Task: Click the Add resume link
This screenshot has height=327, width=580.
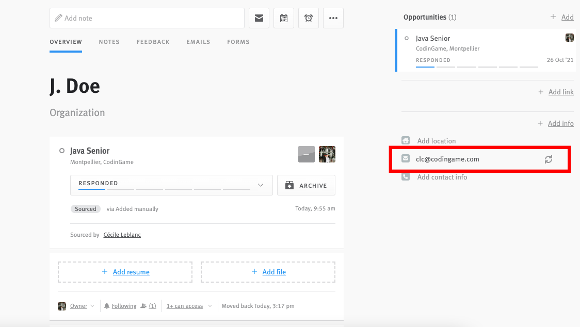Action: click(131, 272)
